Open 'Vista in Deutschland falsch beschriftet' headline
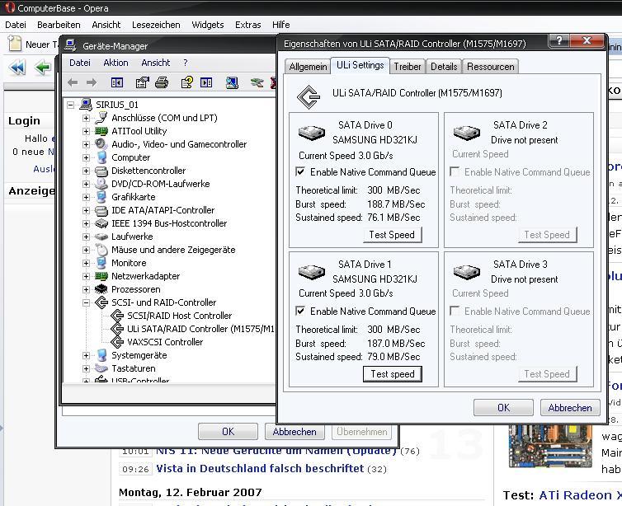 [x=260, y=468]
